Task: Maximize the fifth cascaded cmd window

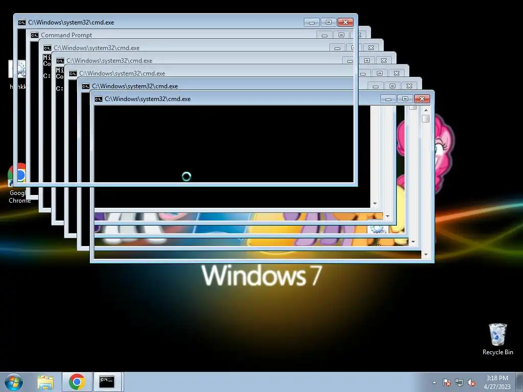Action: [x=379, y=73]
